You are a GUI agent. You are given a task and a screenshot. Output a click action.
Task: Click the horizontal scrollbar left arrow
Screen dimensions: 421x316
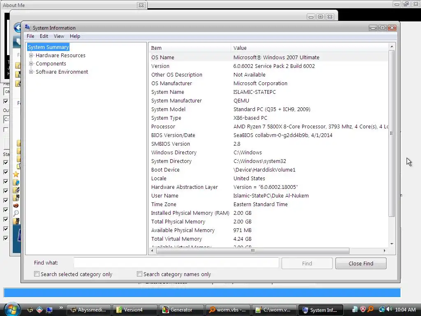152,251
